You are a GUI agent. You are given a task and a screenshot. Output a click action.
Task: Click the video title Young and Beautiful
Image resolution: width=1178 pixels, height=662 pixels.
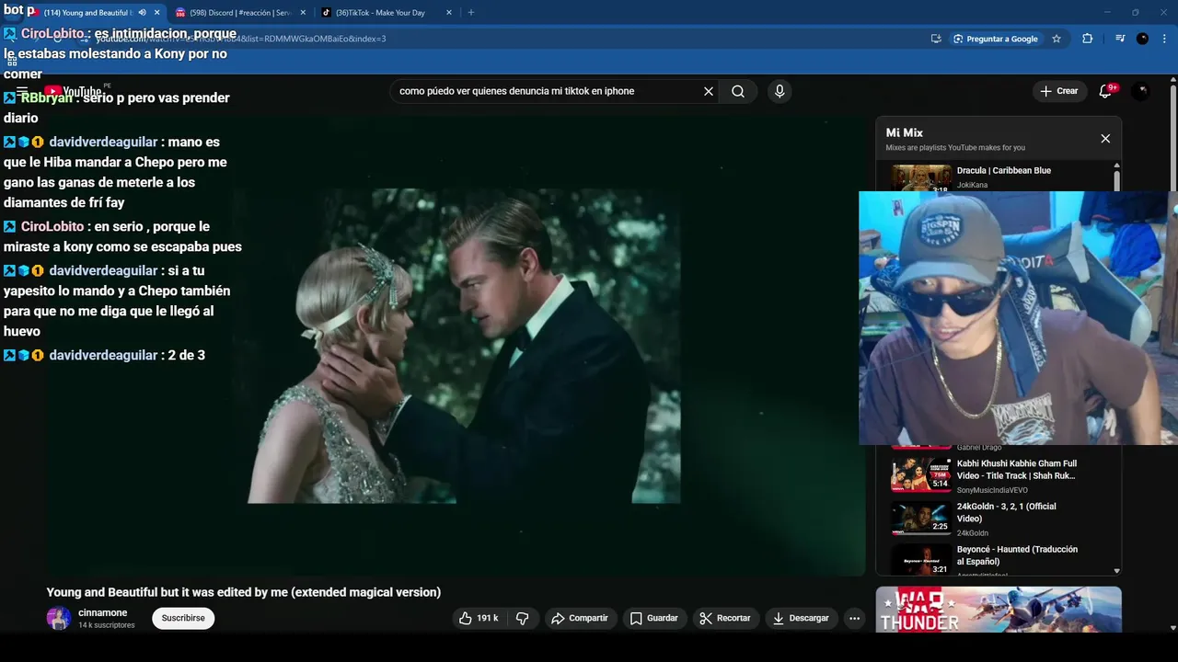coord(244,592)
